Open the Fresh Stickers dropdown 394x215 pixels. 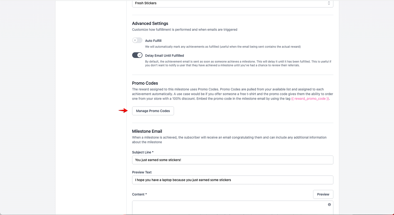[x=233, y=3]
